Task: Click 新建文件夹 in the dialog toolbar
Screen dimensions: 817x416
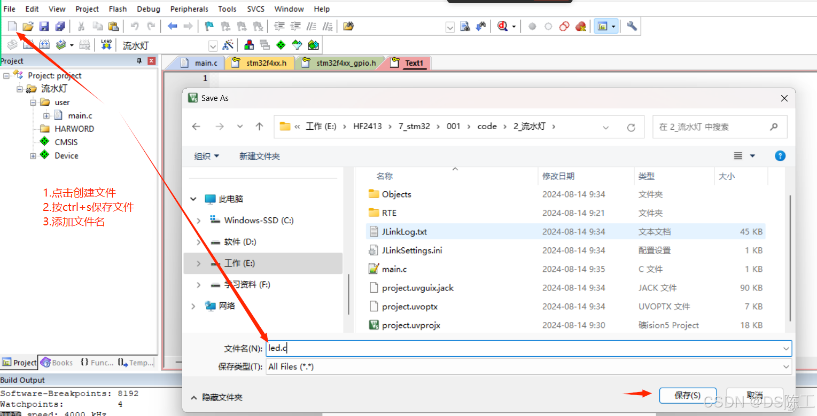Action: pyautogui.click(x=259, y=156)
